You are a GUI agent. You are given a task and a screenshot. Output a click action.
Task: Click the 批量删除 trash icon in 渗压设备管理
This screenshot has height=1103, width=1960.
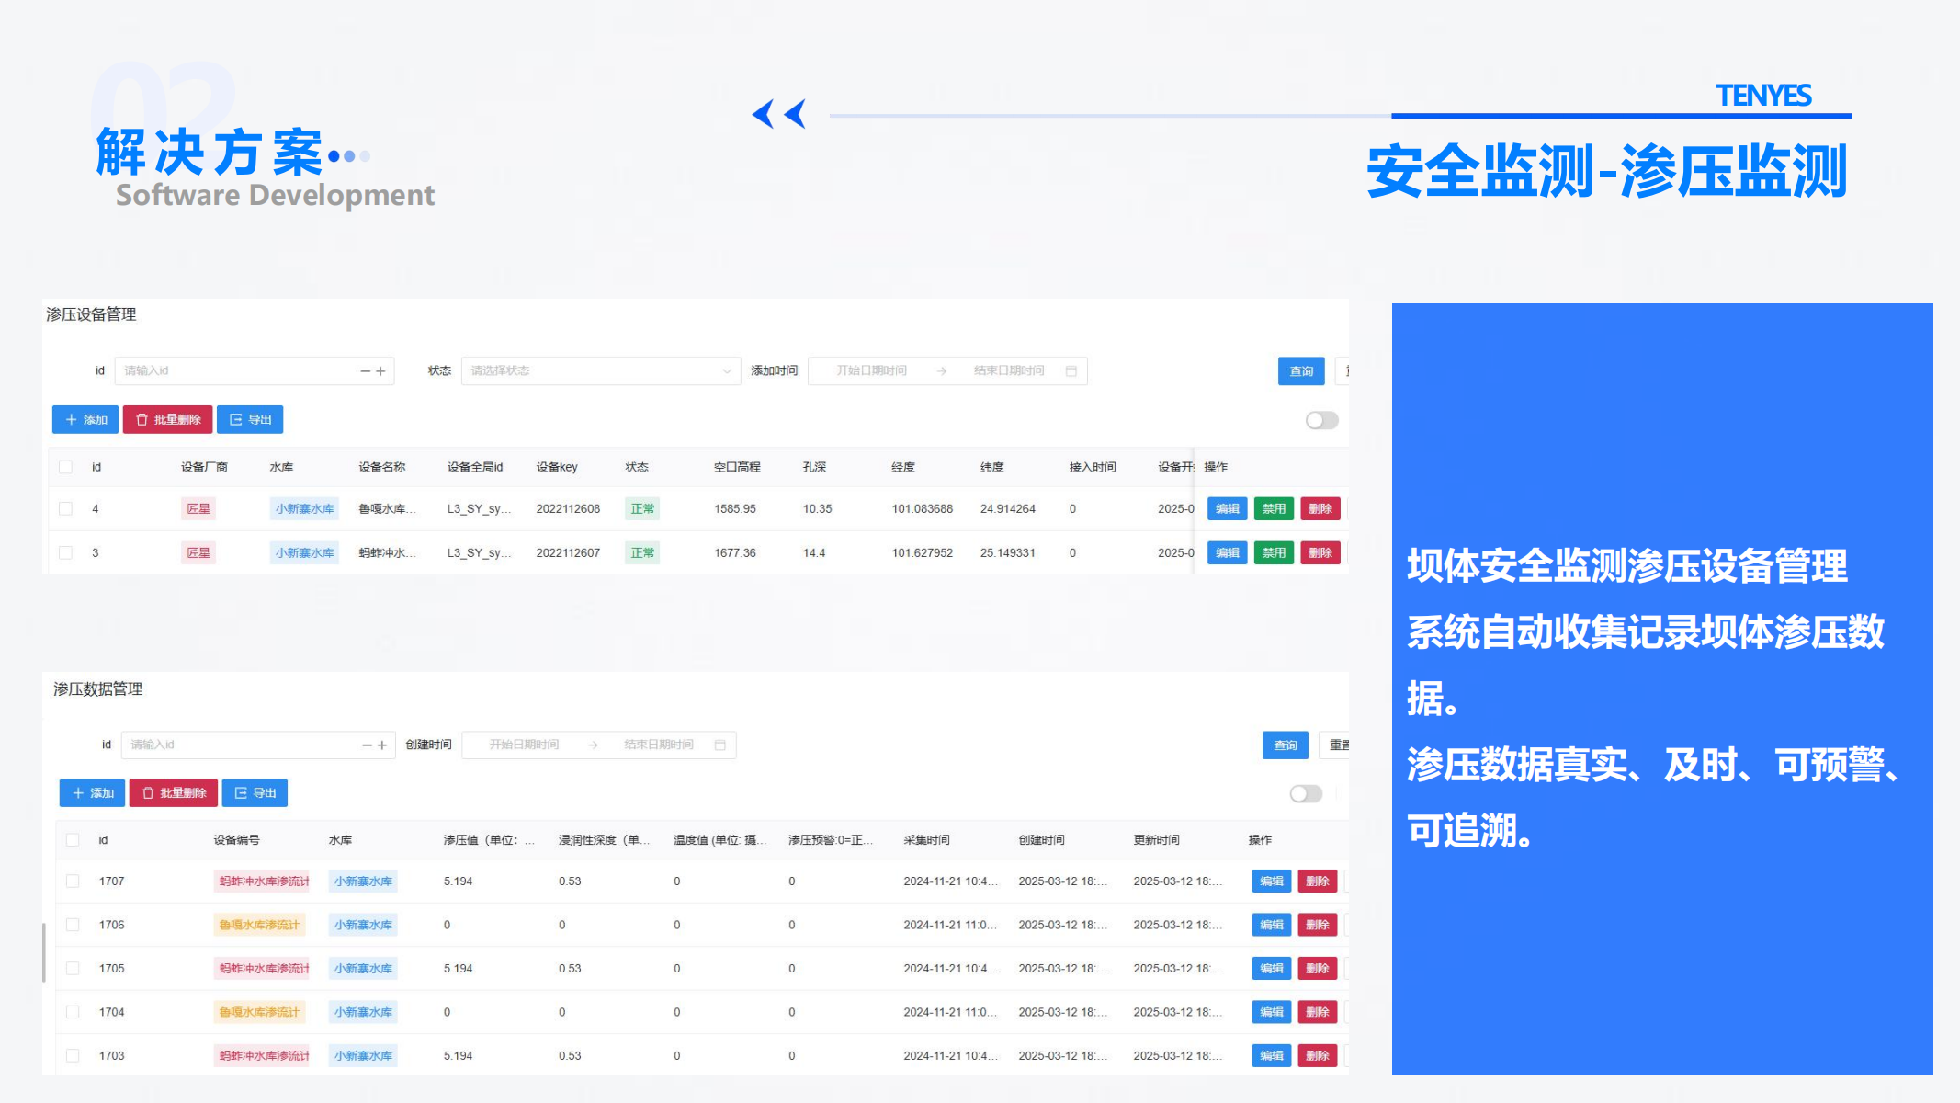(142, 420)
